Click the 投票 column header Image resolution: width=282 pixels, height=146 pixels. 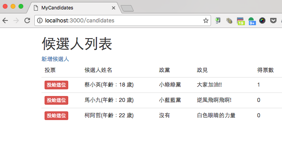50,70
